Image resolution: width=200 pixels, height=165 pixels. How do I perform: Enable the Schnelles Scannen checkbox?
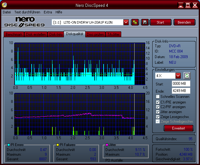(158, 97)
